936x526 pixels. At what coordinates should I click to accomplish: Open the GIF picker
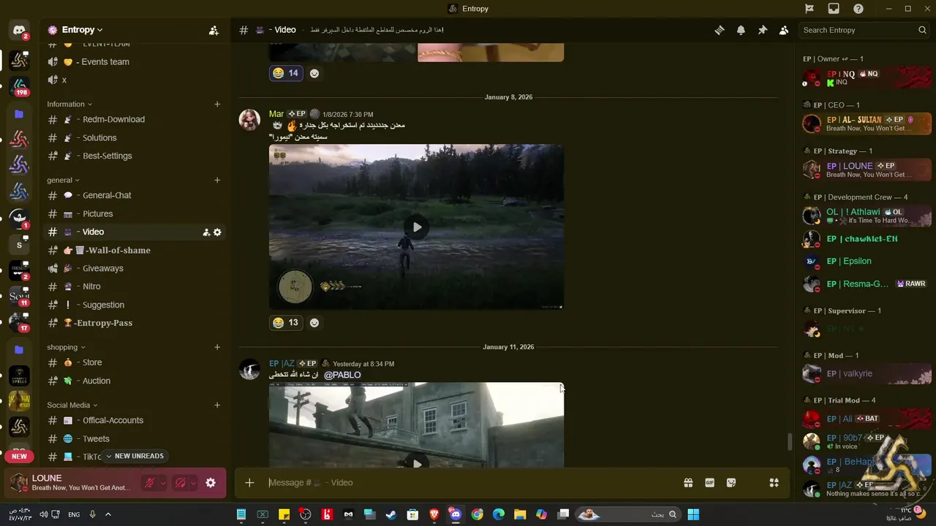709,483
